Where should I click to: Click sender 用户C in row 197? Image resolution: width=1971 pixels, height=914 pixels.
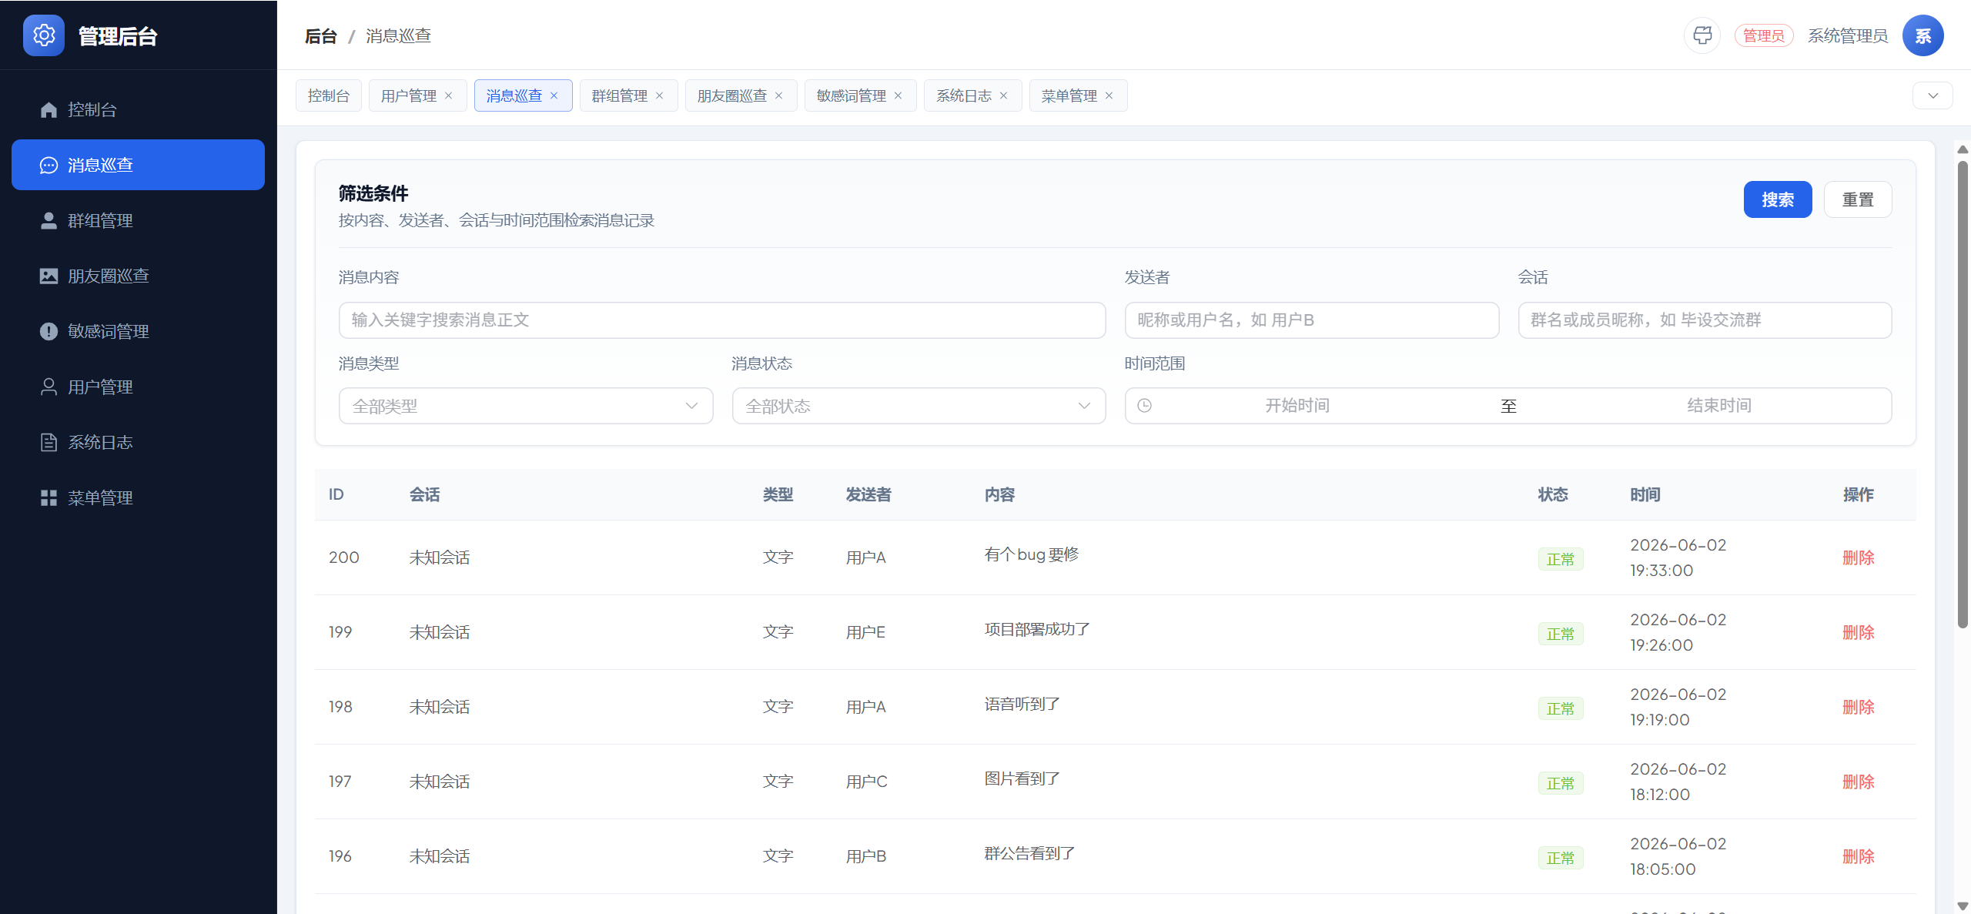(866, 782)
